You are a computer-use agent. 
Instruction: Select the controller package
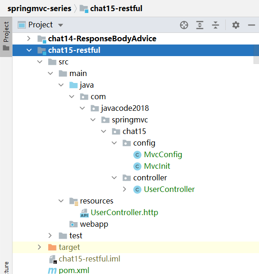pos(150,178)
